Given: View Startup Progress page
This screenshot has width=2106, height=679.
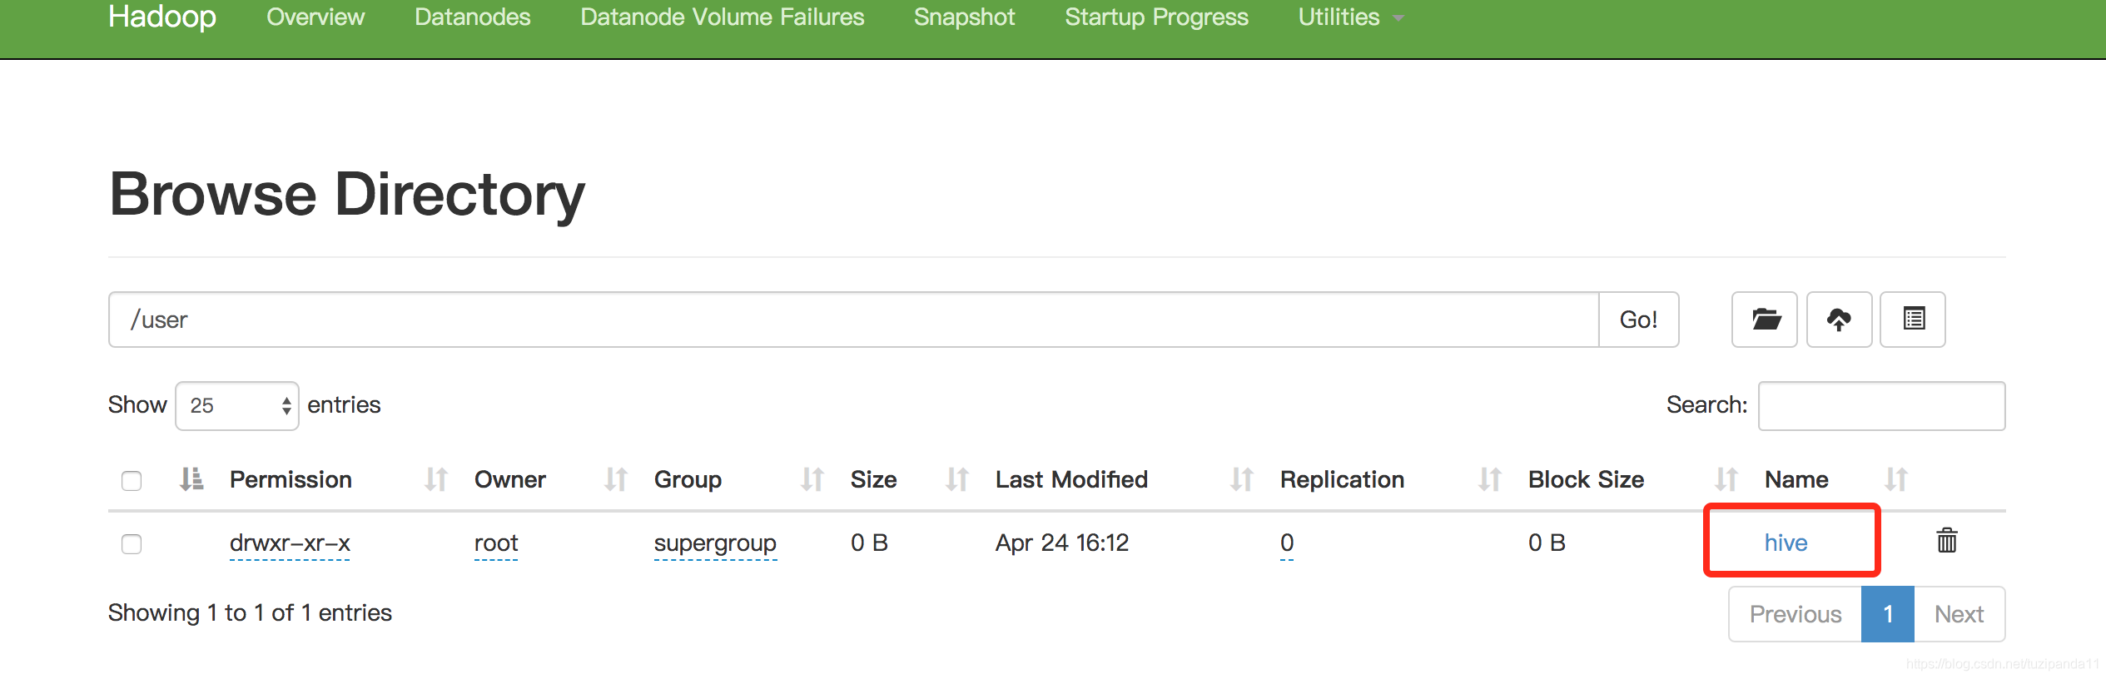Looking at the screenshot, I should [1157, 17].
